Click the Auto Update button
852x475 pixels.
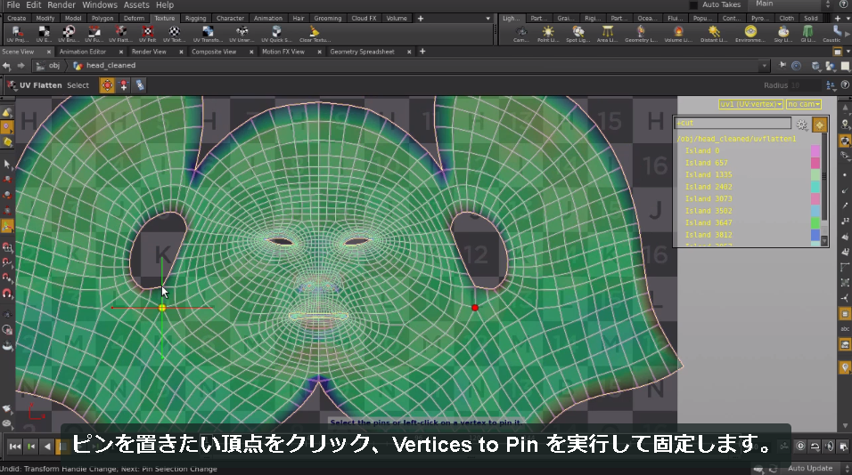coord(809,468)
